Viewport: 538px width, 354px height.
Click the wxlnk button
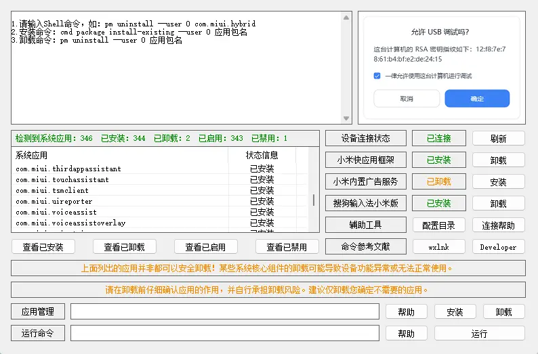coord(439,247)
